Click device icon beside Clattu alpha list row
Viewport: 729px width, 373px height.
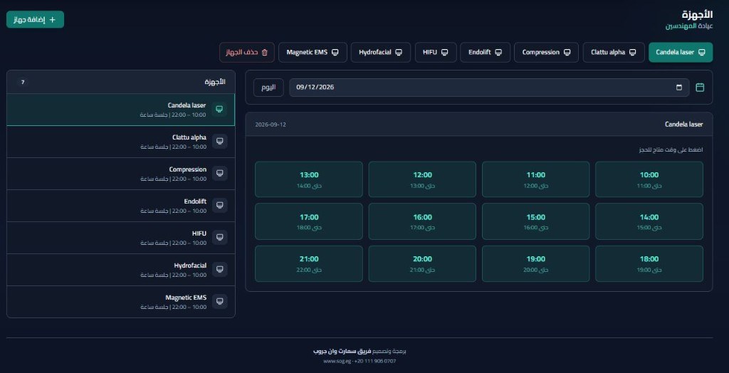pyautogui.click(x=219, y=142)
